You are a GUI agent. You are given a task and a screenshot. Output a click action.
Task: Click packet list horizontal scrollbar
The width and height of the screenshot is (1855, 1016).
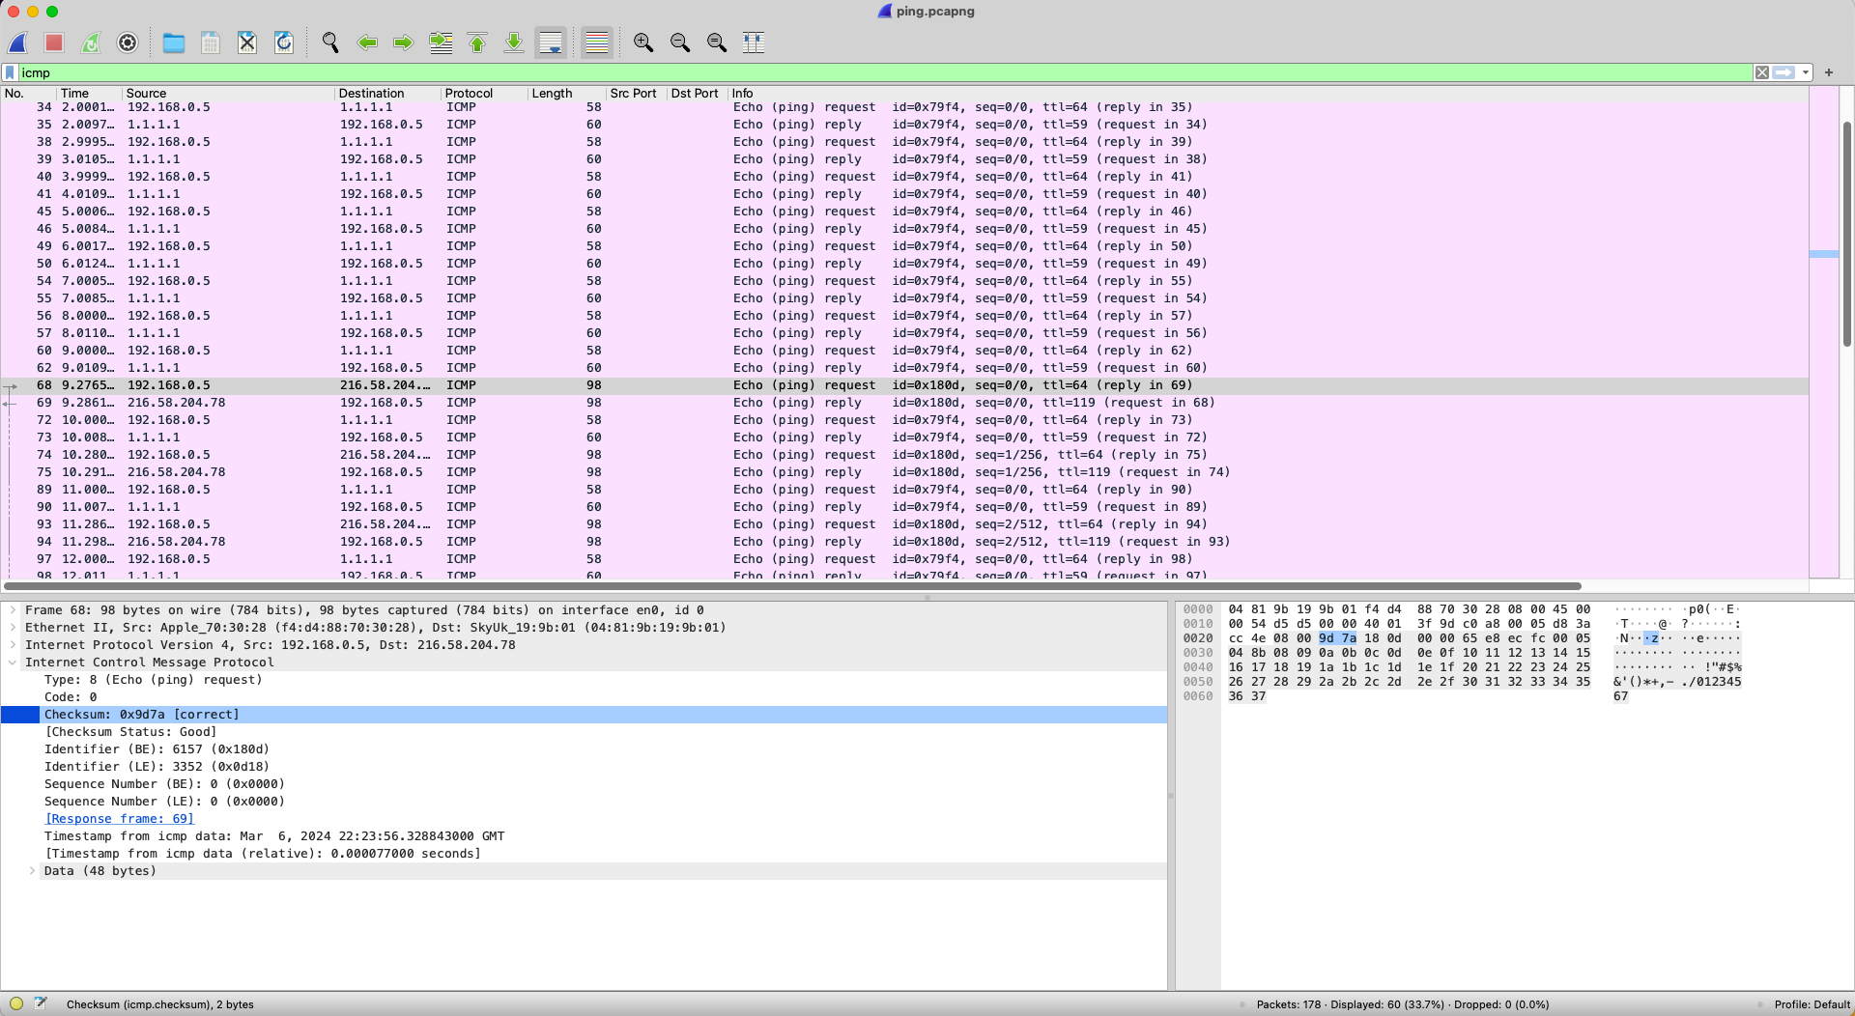tap(792, 586)
